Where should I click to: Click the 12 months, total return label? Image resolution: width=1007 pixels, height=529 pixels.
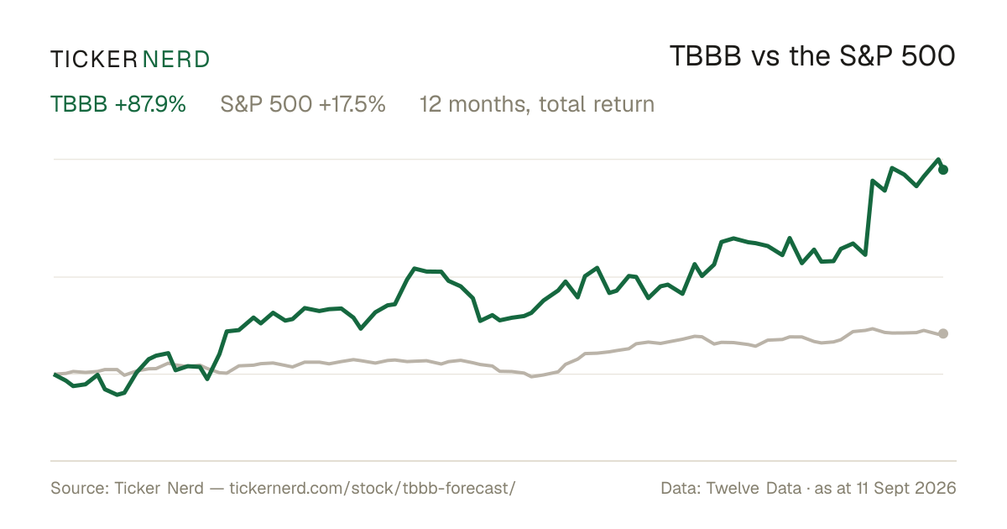537,105
